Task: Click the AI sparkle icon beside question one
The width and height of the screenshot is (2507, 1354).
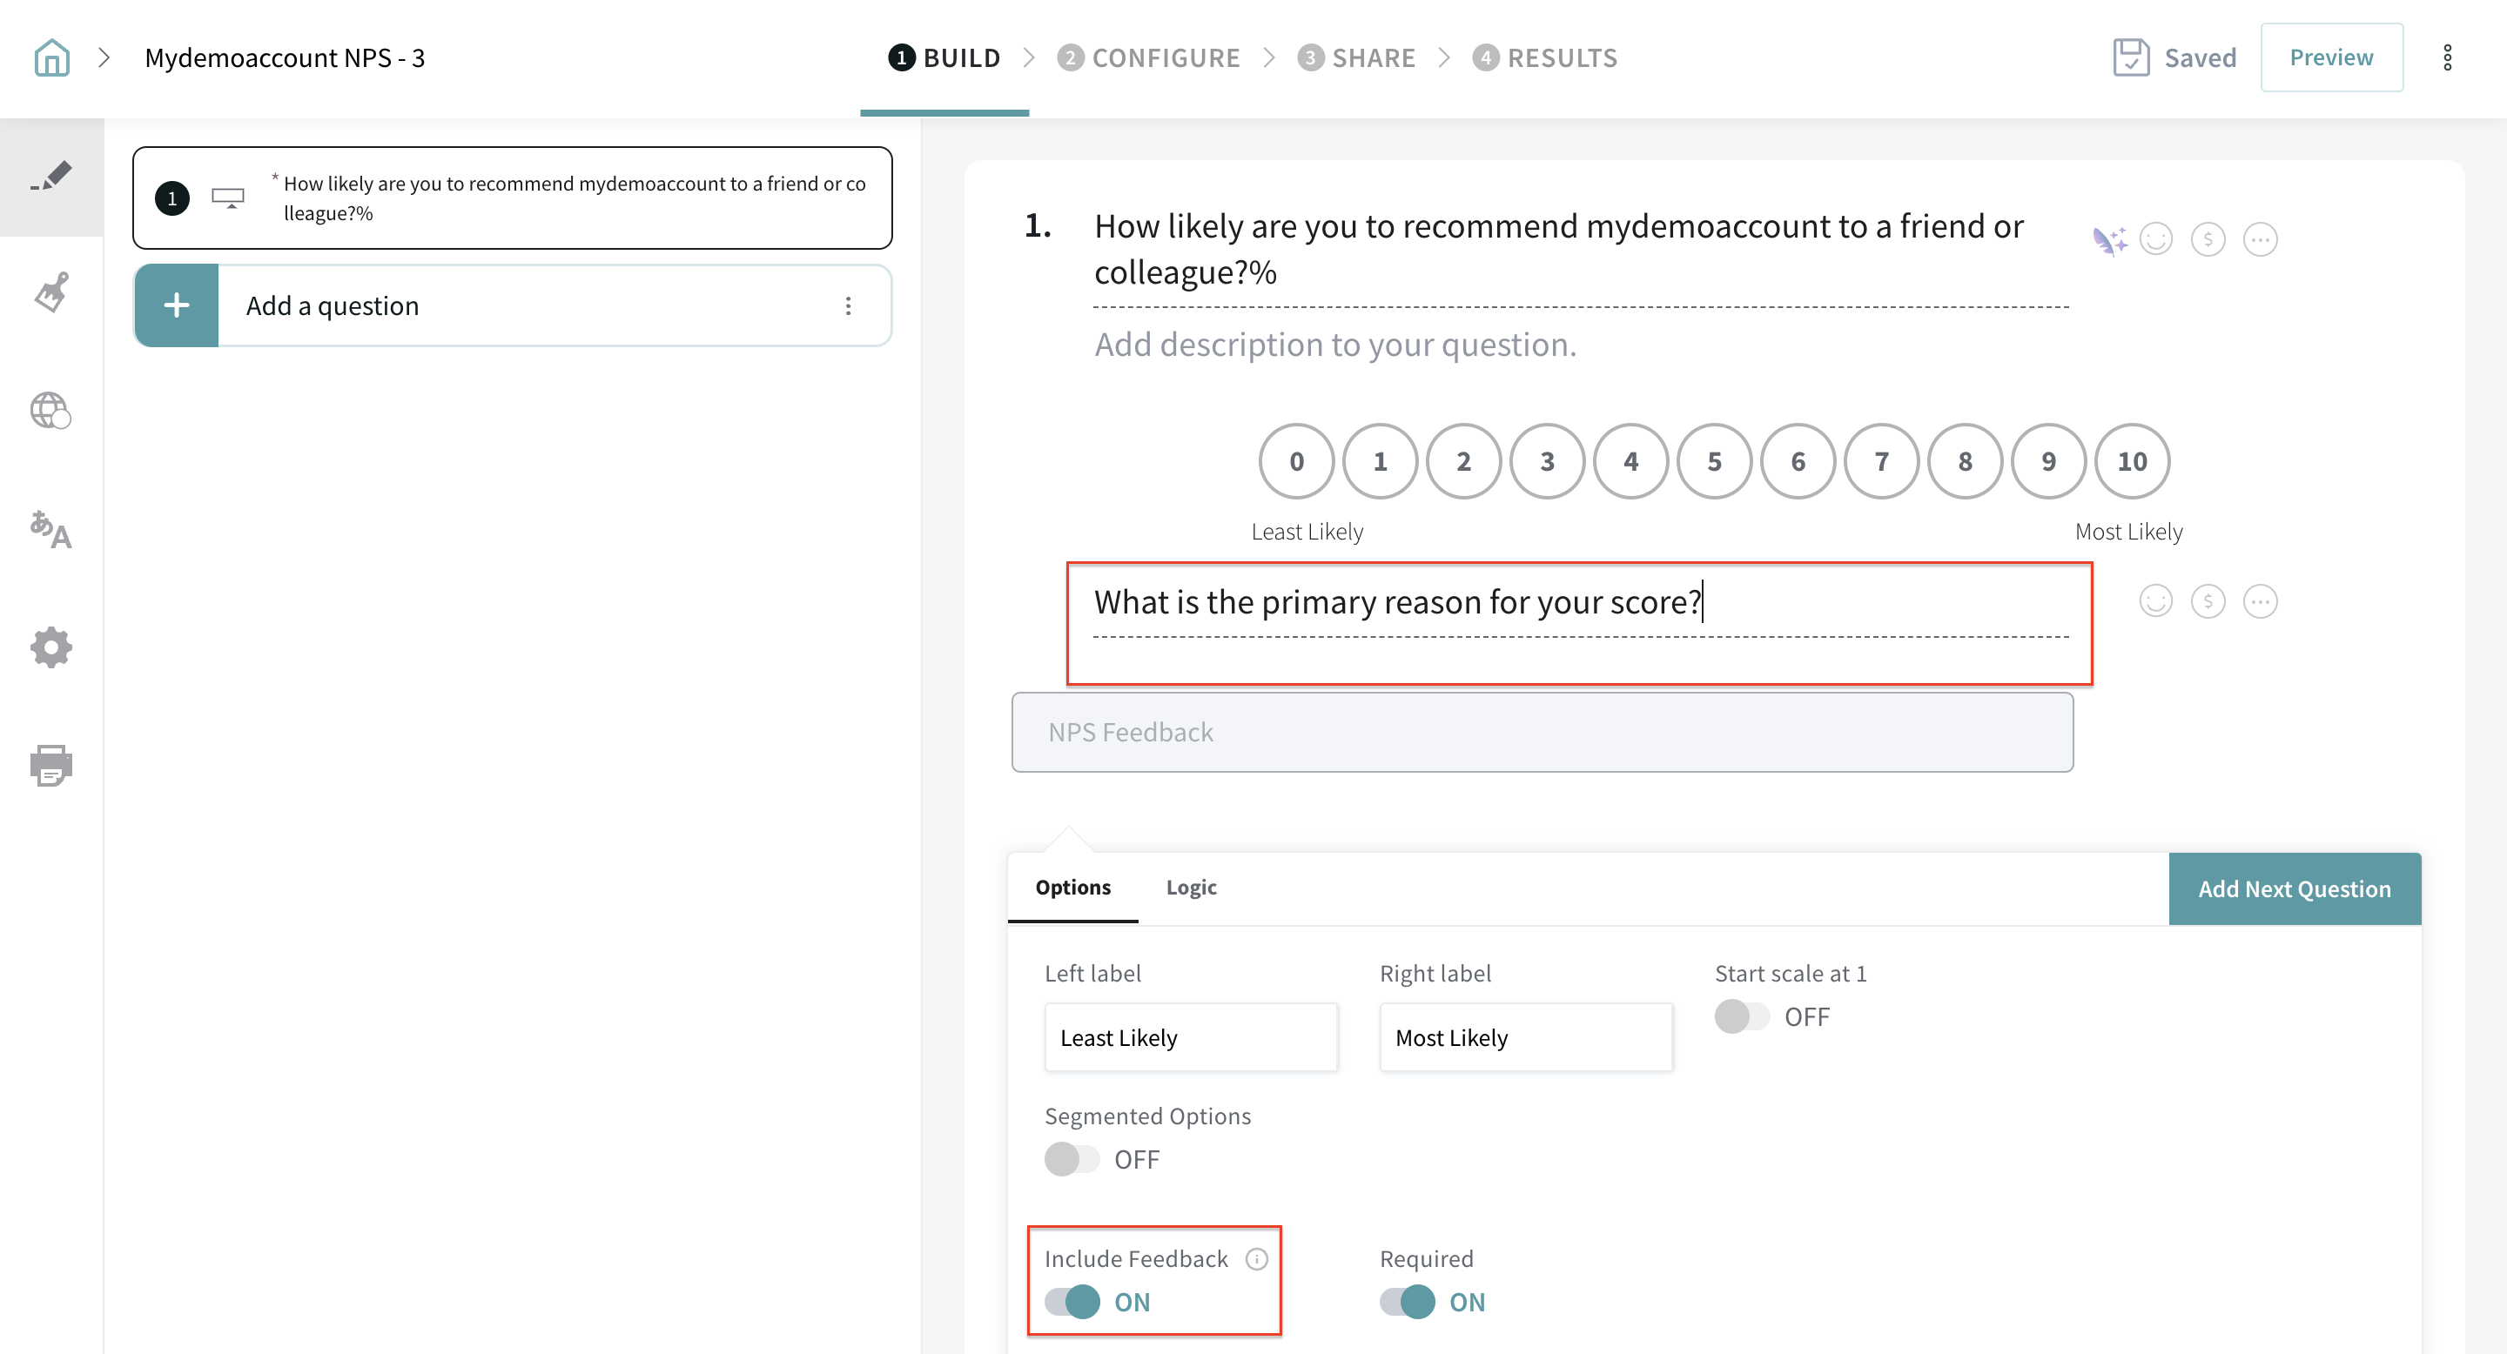Action: pos(2108,239)
